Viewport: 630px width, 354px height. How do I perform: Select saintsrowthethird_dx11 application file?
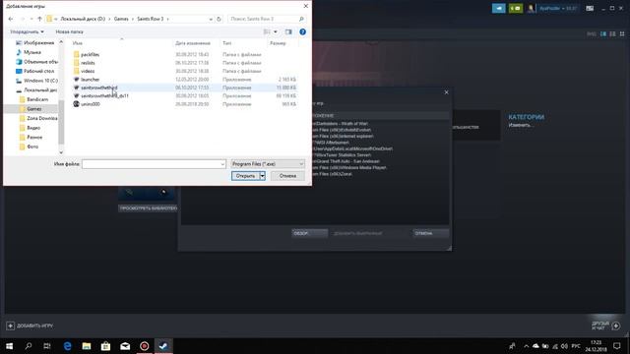tap(104, 96)
